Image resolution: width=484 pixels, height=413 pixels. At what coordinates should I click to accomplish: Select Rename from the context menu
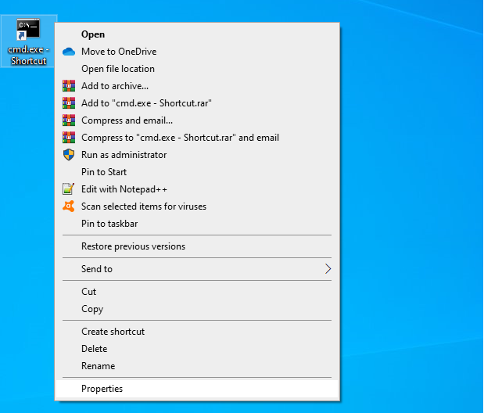(x=197, y=366)
